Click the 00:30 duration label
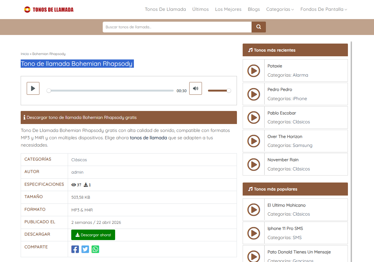 [182, 91]
